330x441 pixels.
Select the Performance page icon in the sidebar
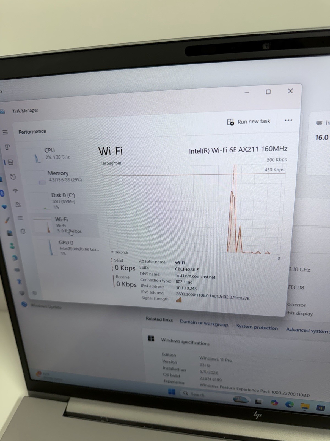coord(10,162)
